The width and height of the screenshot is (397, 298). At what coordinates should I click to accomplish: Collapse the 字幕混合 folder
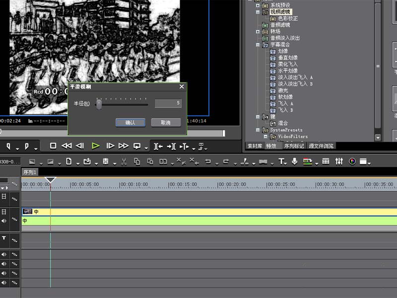(x=258, y=45)
